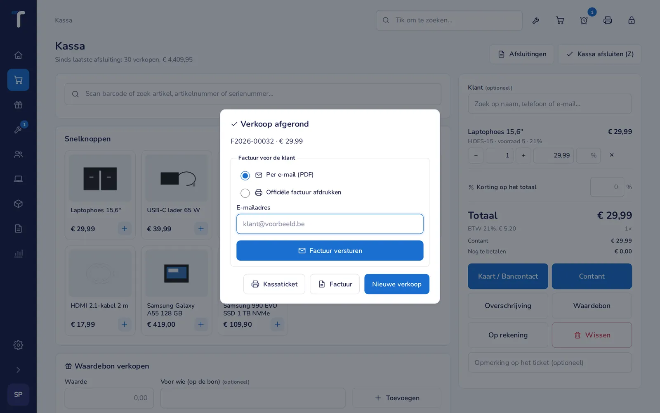Image resolution: width=660 pixels, height=413 pixels.
Task: Add Samsung Galaxy A55 with plus button
Action: 201,324
